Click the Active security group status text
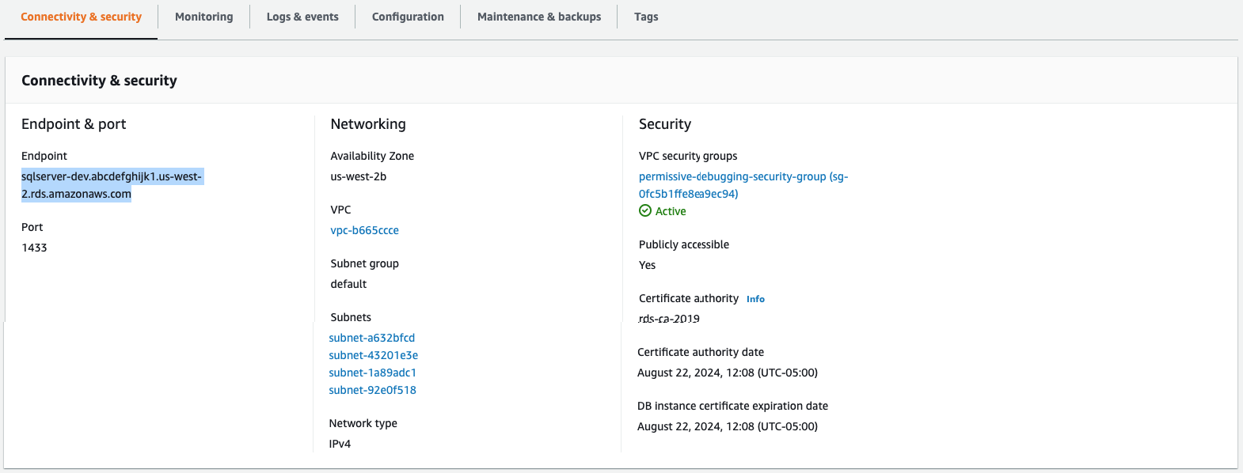 (x=671, y=211)
